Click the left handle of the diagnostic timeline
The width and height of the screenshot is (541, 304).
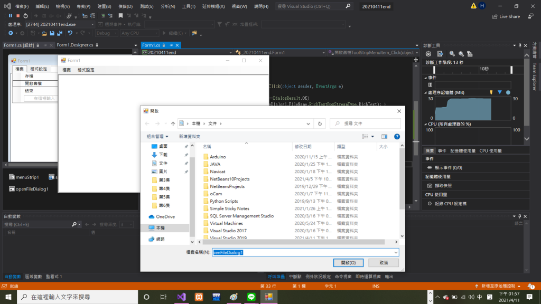[x=434, y=70]
